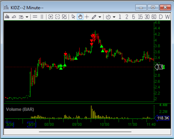Click the 3/30 date marker
Screen dimensions: 174x139
click(x=10, y=125)
